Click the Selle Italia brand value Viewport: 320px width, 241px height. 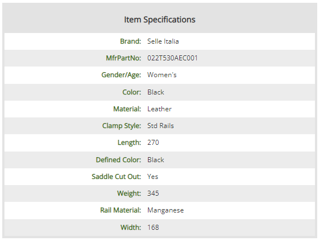click(x=163, y=41)
